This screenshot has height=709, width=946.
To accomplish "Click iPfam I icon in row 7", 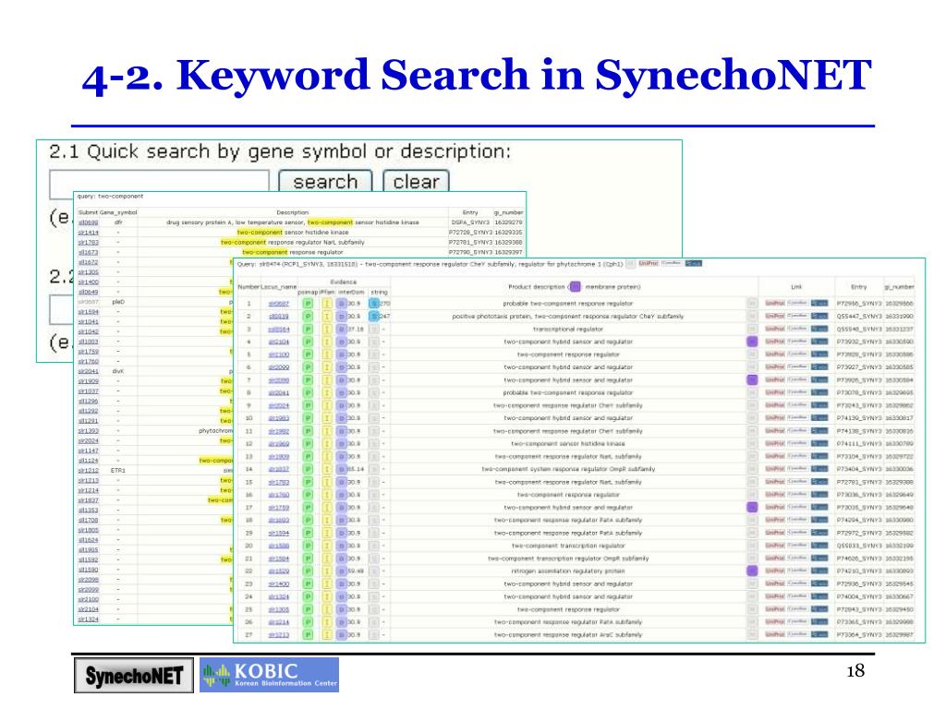I will (x=326, y=380).
